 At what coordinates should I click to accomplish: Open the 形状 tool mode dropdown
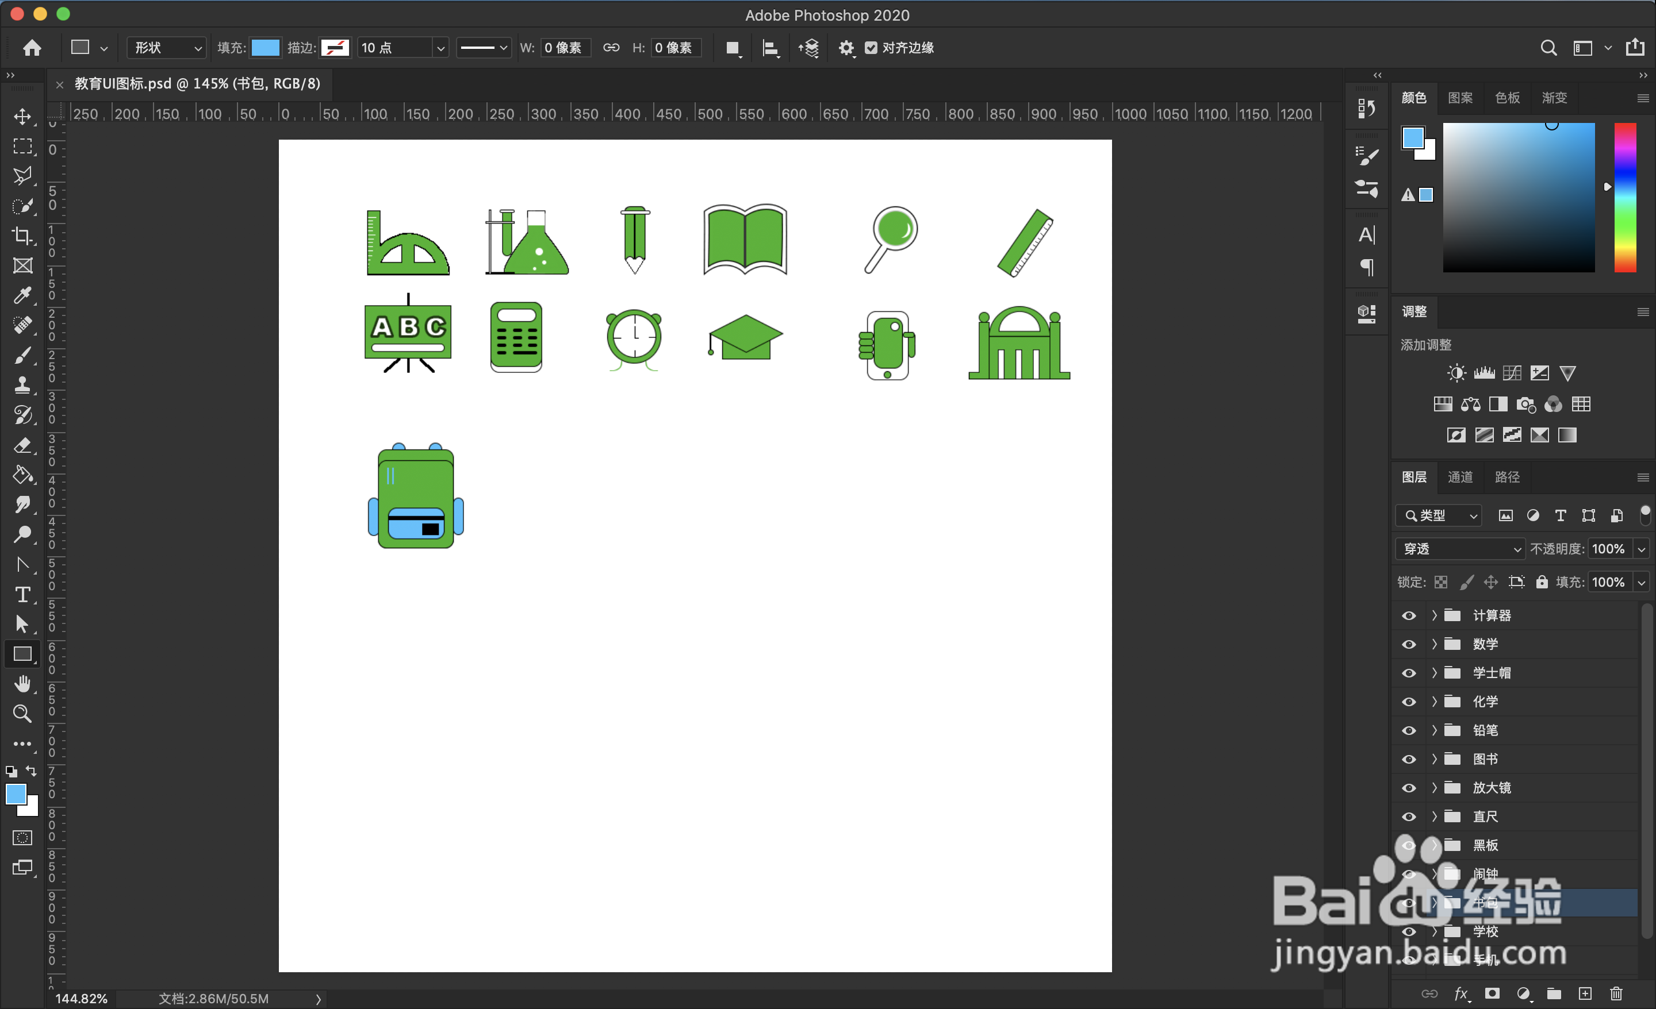click(x=167, y=48)
